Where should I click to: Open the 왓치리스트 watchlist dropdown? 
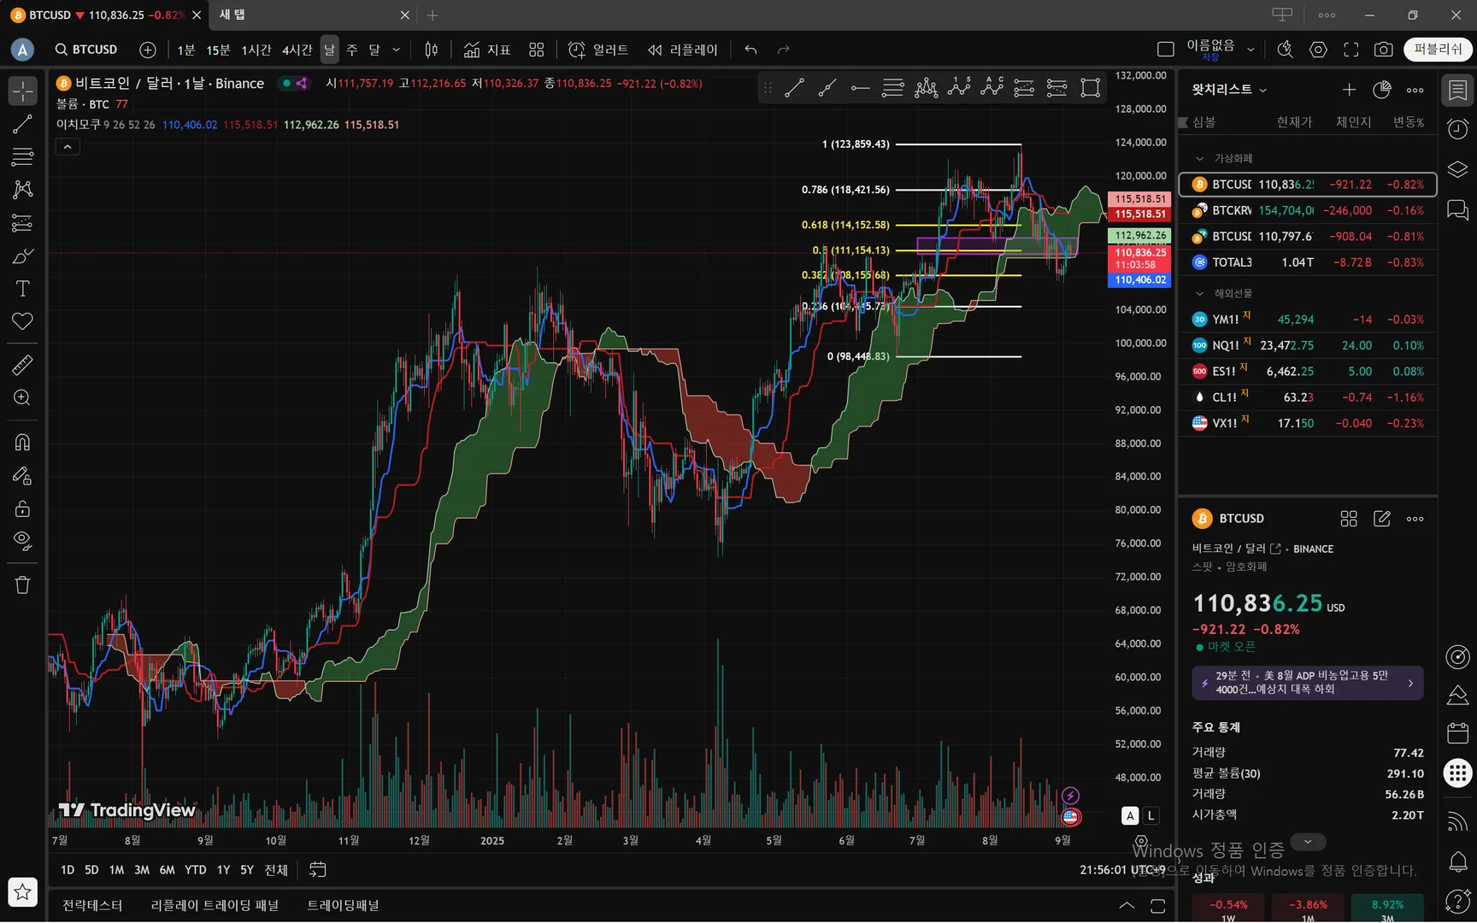pyautogui.click(x=1230, y=90)
